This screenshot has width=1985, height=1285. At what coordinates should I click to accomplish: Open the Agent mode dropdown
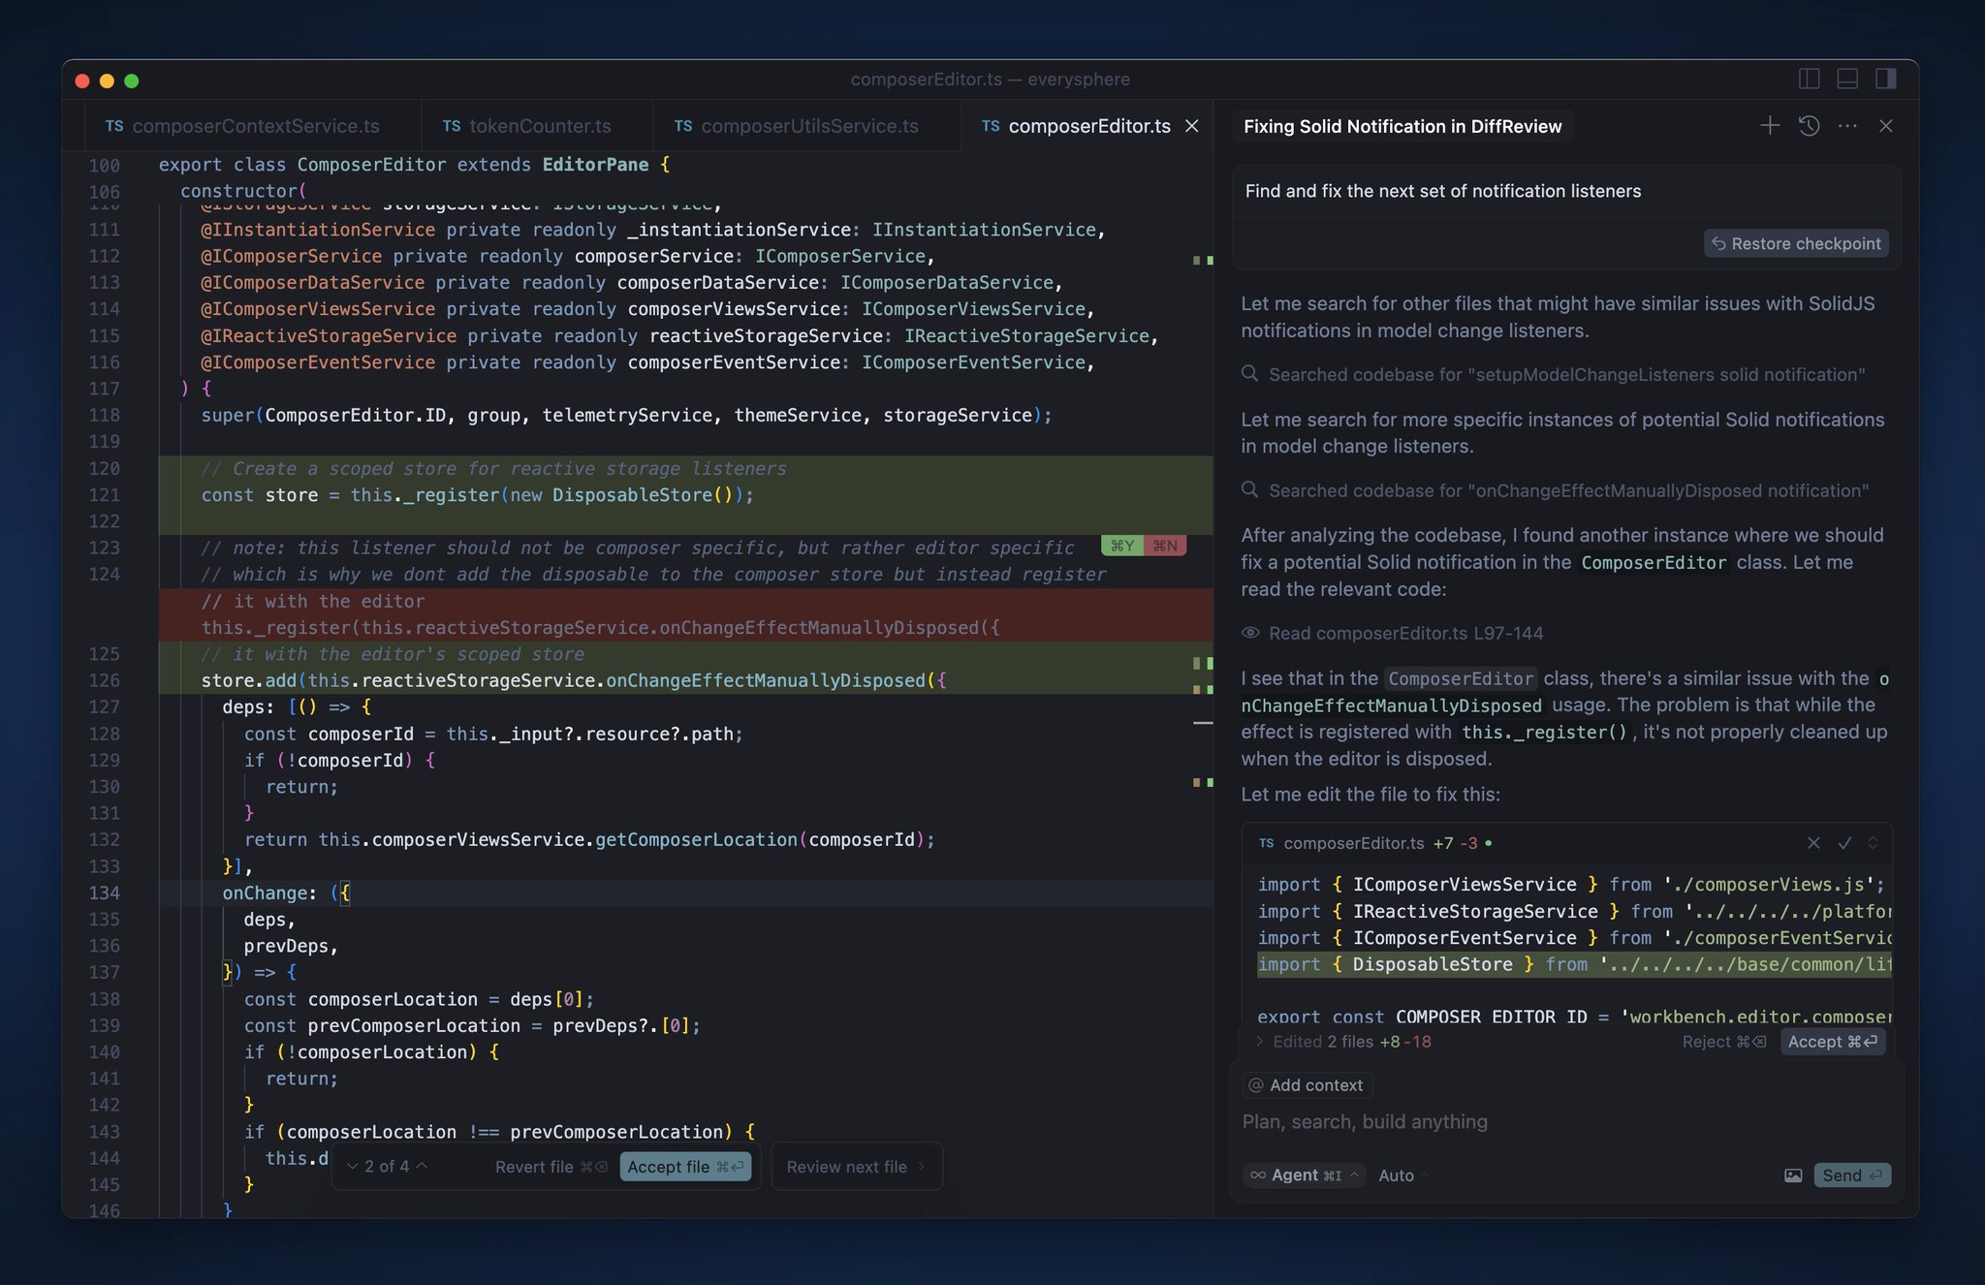click(1304, 1175)
